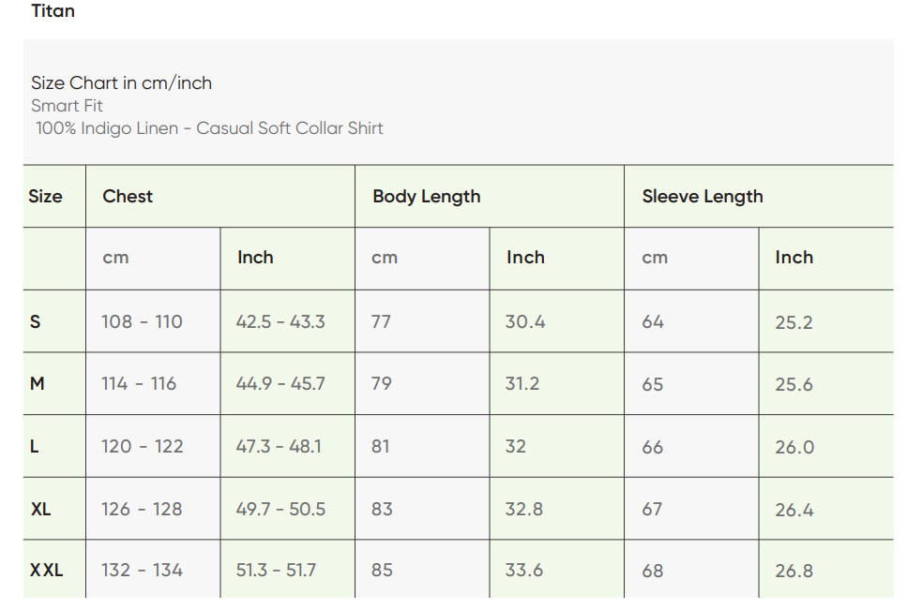Viewport: 907px width, 609px height.
Task: Select the 32.8 body length inch cell
Action: pos(524,509)
